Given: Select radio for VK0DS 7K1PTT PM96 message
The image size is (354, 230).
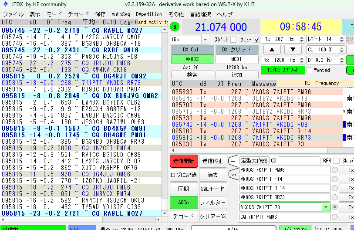Looking at the screenshot, I should (x=335, y=170).
